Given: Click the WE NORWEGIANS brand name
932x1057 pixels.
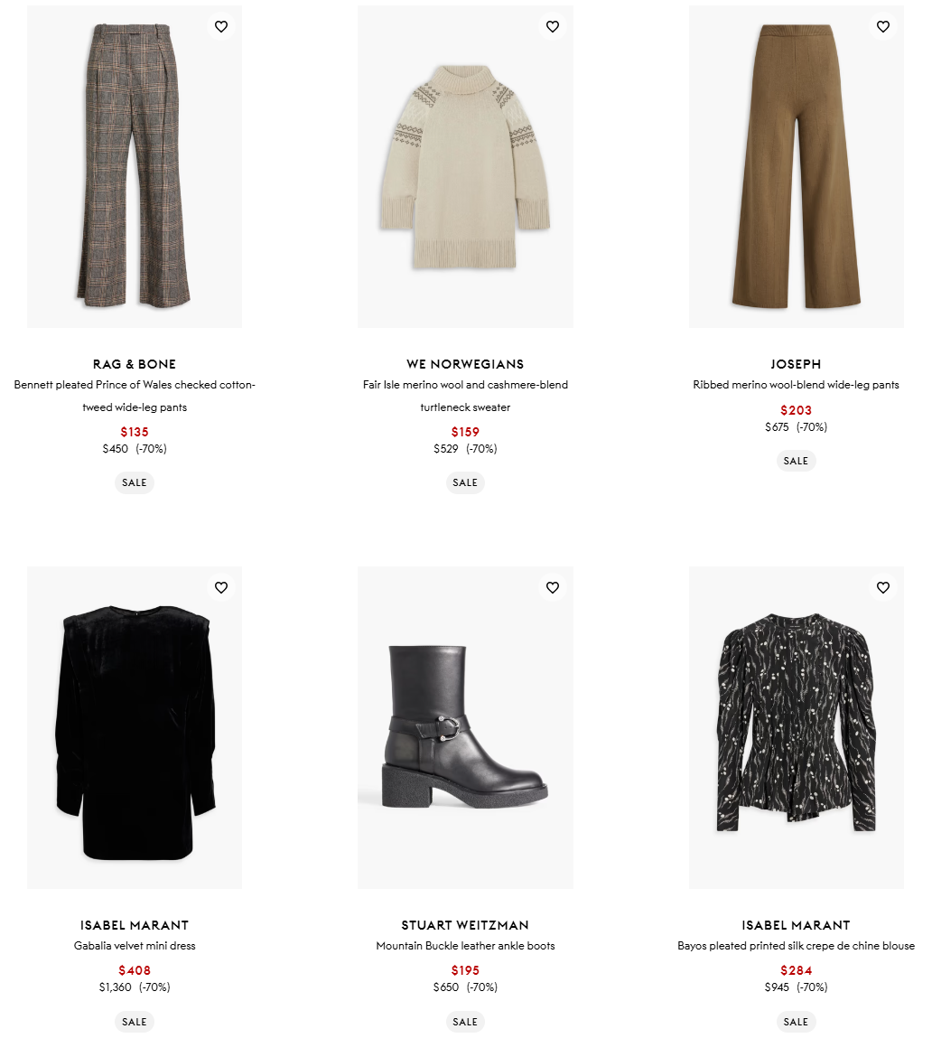Looking at the screenshot, I should [466, 364].
